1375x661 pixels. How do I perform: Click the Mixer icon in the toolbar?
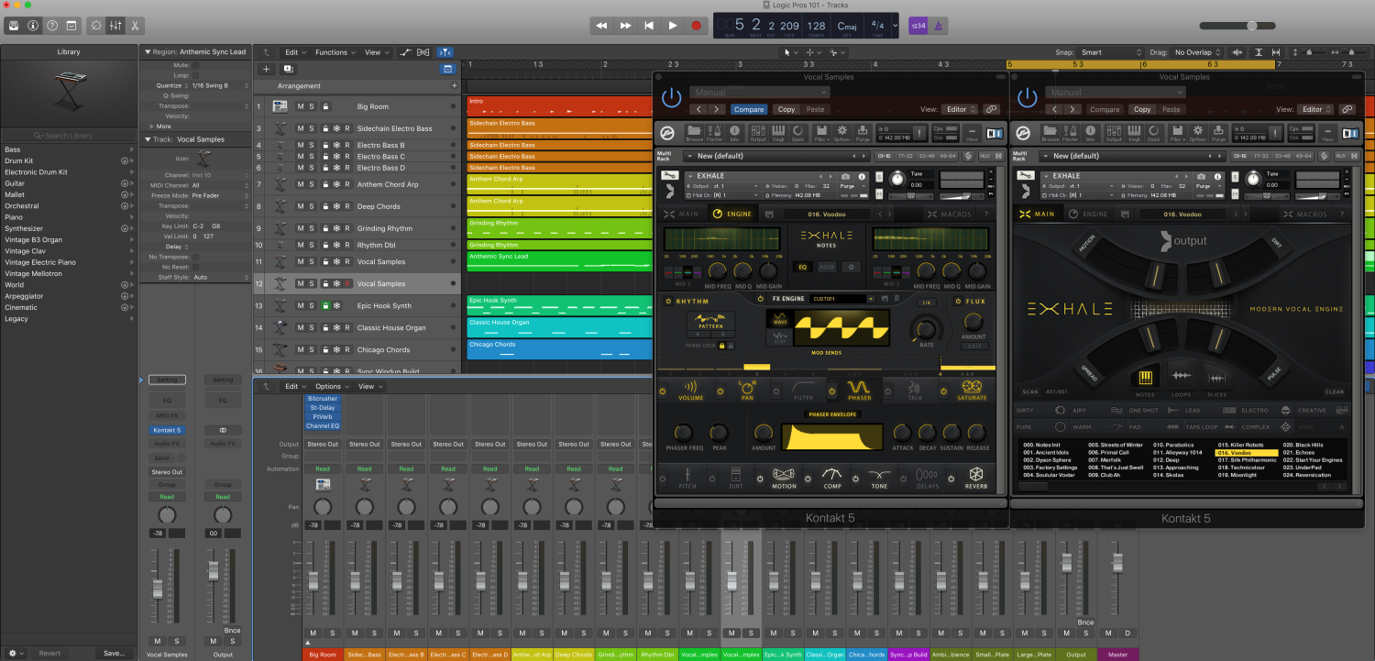116,26
